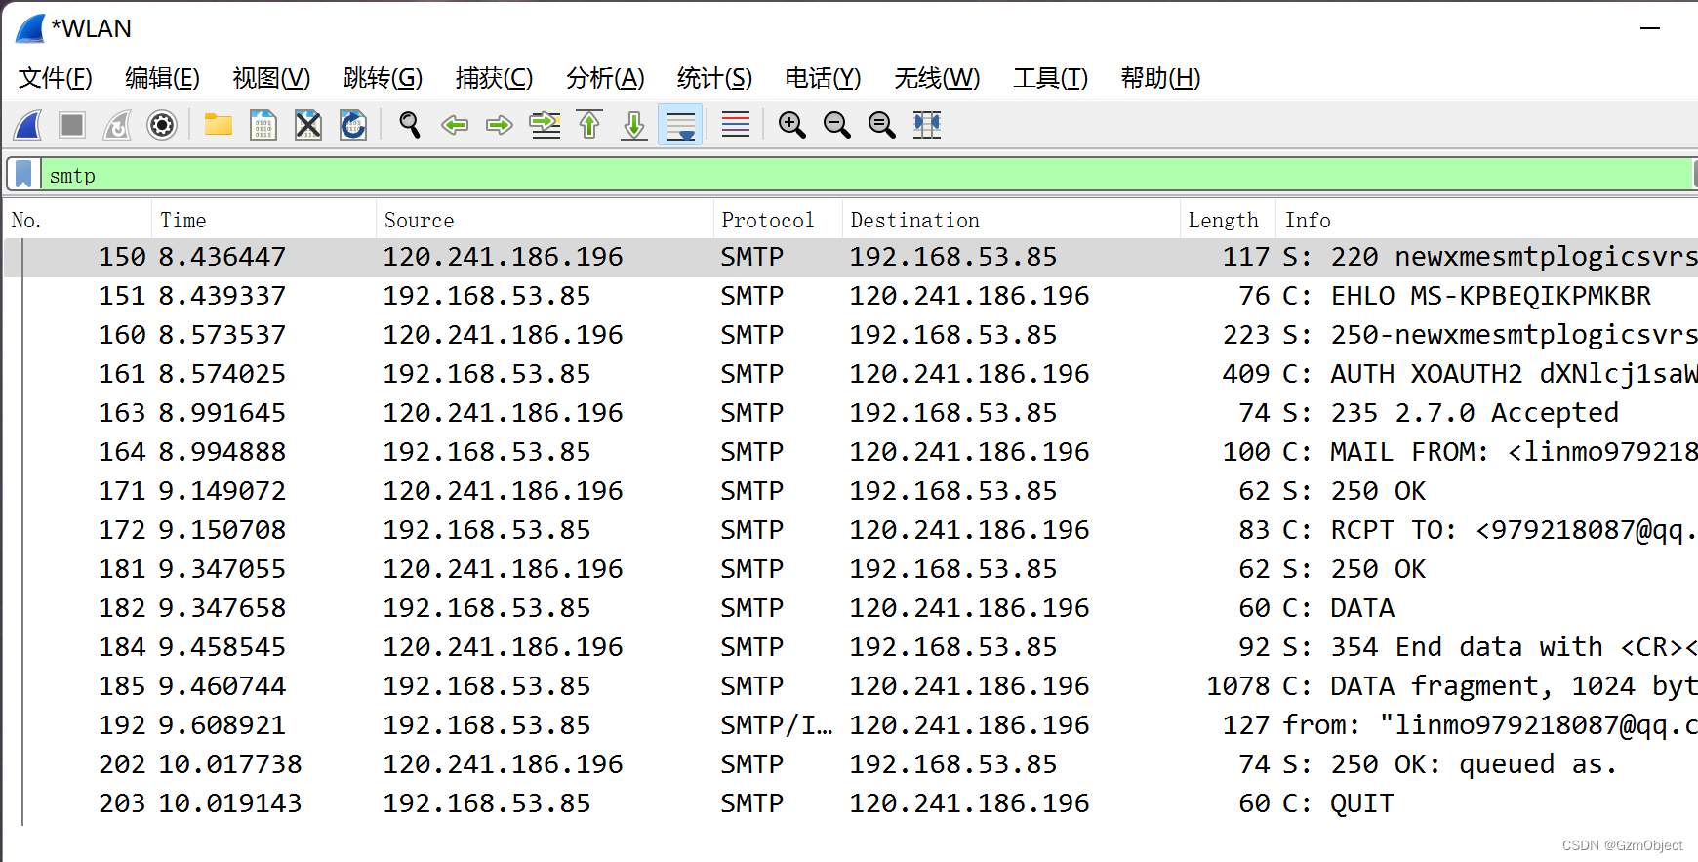This screenshot has width=1698, height=862.
Task: Go forward in packet history
Action: [x=500, y=125]
